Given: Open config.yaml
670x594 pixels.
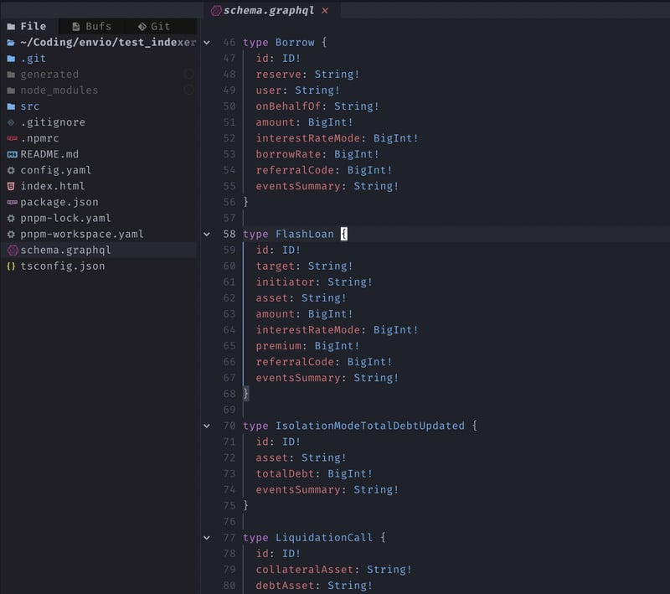Looking at the screenshot, I should click(x=55, y=170).
